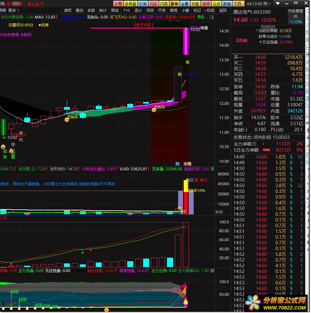This screenshot has height=313, width=311.
Task: Click the diamond indicator settings icon
Action: pyautogui.click(x=205, y=17)
